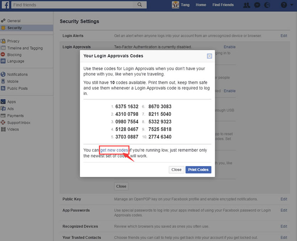
Task: Expand the account dropdown arrow
Action: (x=292, y=5)
